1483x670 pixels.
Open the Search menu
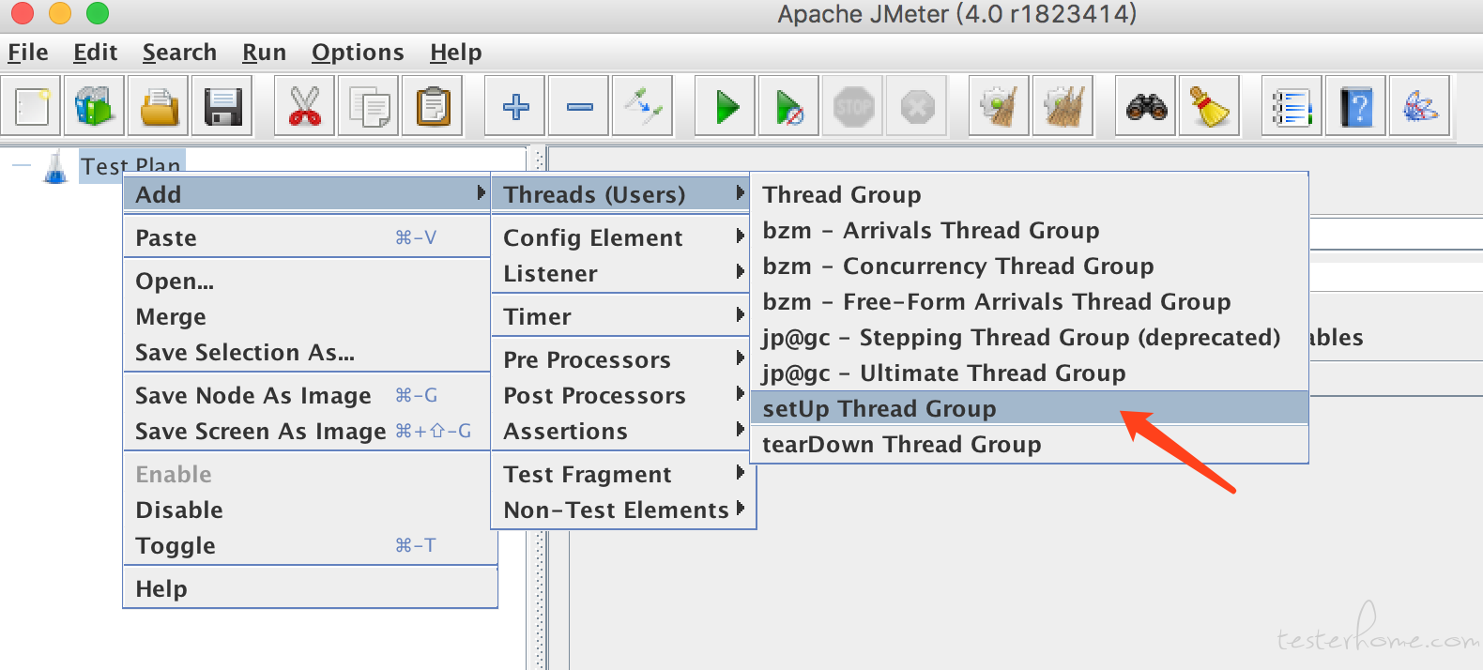click(x=179, y=53)
